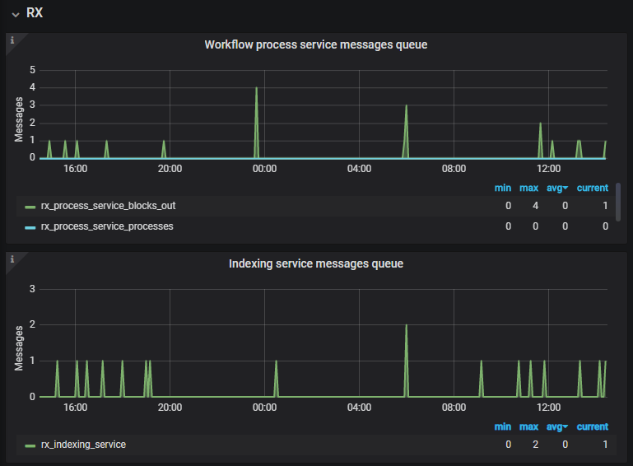
Task: Click info icon on Indexing service panel
Action: tap(12, 259)
